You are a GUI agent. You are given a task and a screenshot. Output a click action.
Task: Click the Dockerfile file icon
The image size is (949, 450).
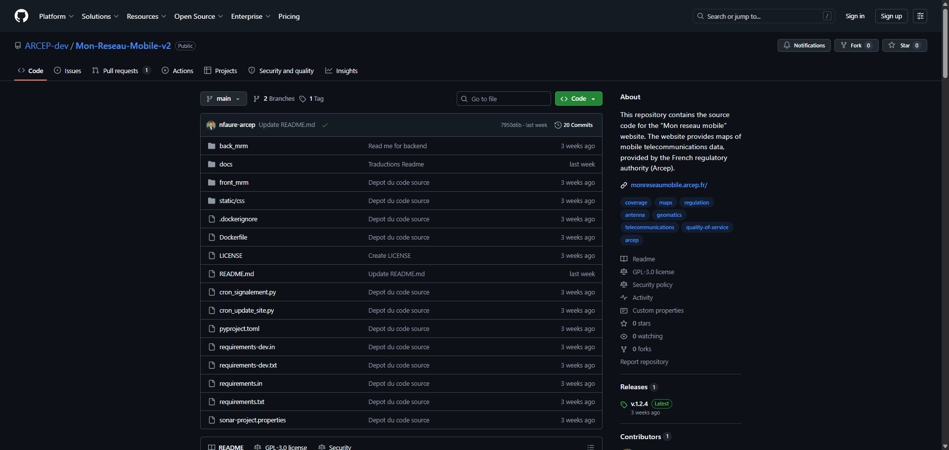point(212,238)
